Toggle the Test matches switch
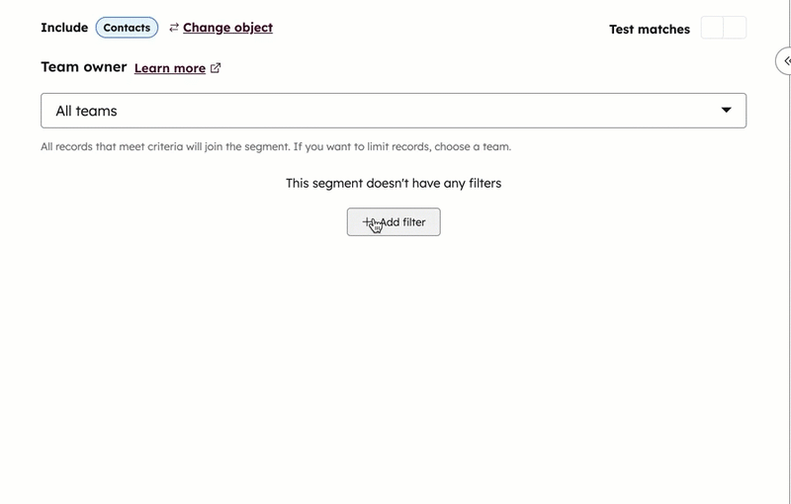Image resolution: width=791 pixels, height=504 pixels. (723, 28)
